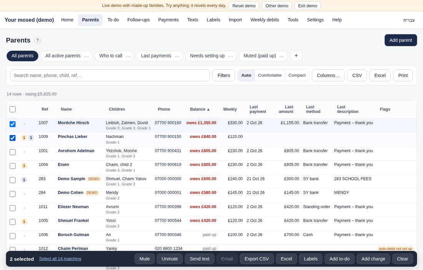Sort by the Balance column header
The height and width of the screenshot is (270, 423).
pos(200,109)
